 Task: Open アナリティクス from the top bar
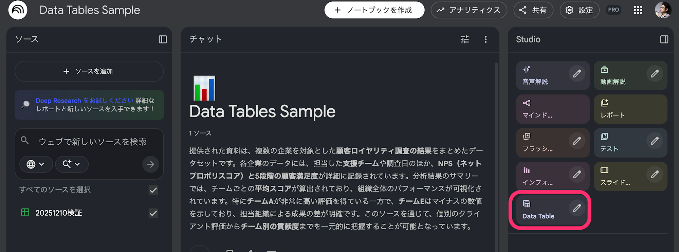[x=469, y=10]
